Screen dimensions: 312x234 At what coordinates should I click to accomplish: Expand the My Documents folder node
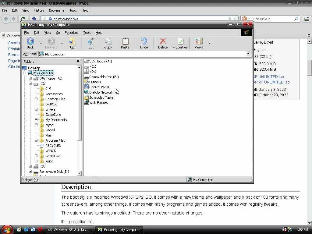point(36,119)
